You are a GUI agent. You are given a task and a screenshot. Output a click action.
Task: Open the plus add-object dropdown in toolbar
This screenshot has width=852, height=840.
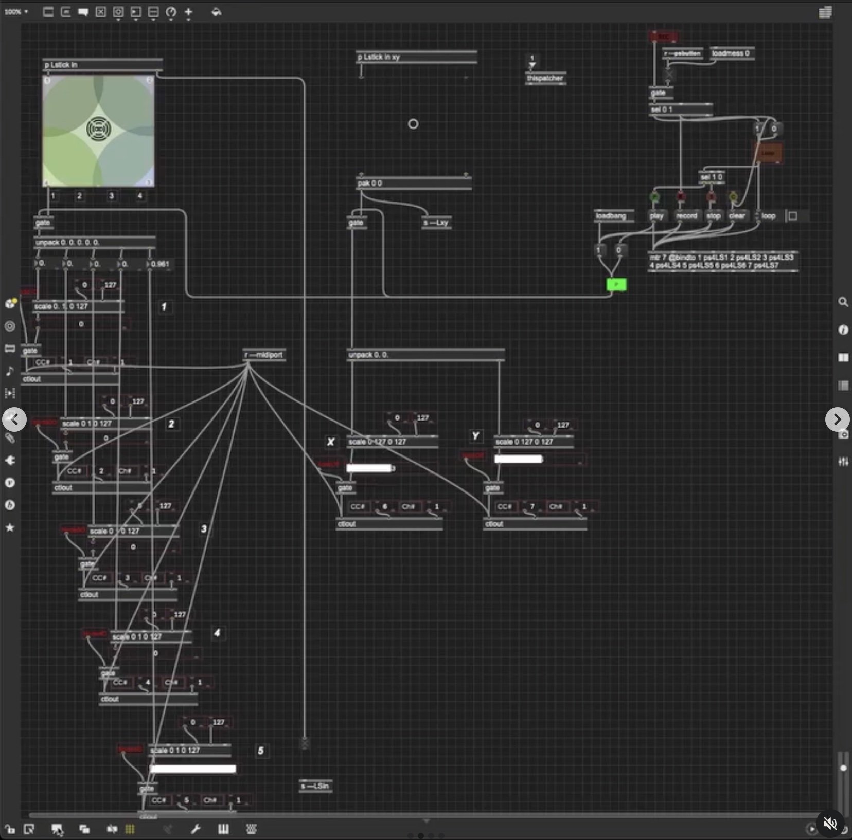tap(188, 12)
